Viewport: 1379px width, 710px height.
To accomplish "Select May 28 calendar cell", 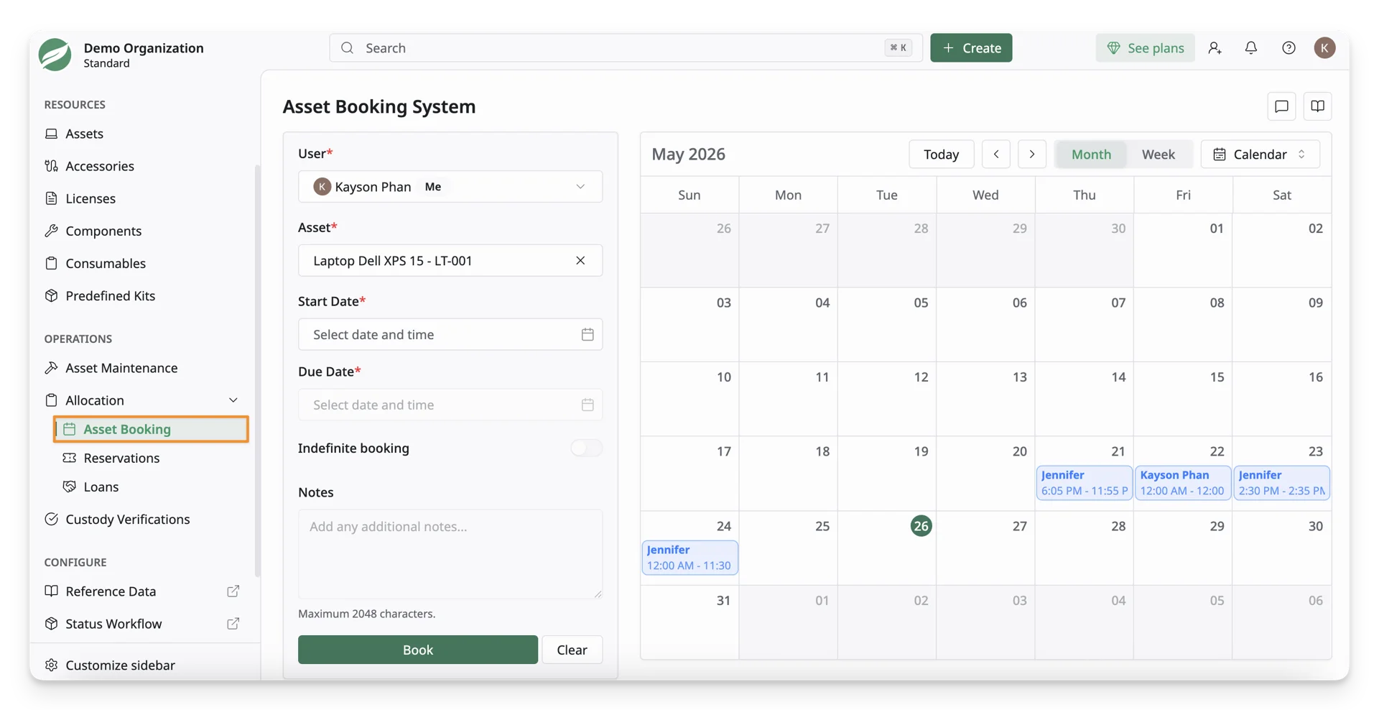I will [x=1085, y=548].
